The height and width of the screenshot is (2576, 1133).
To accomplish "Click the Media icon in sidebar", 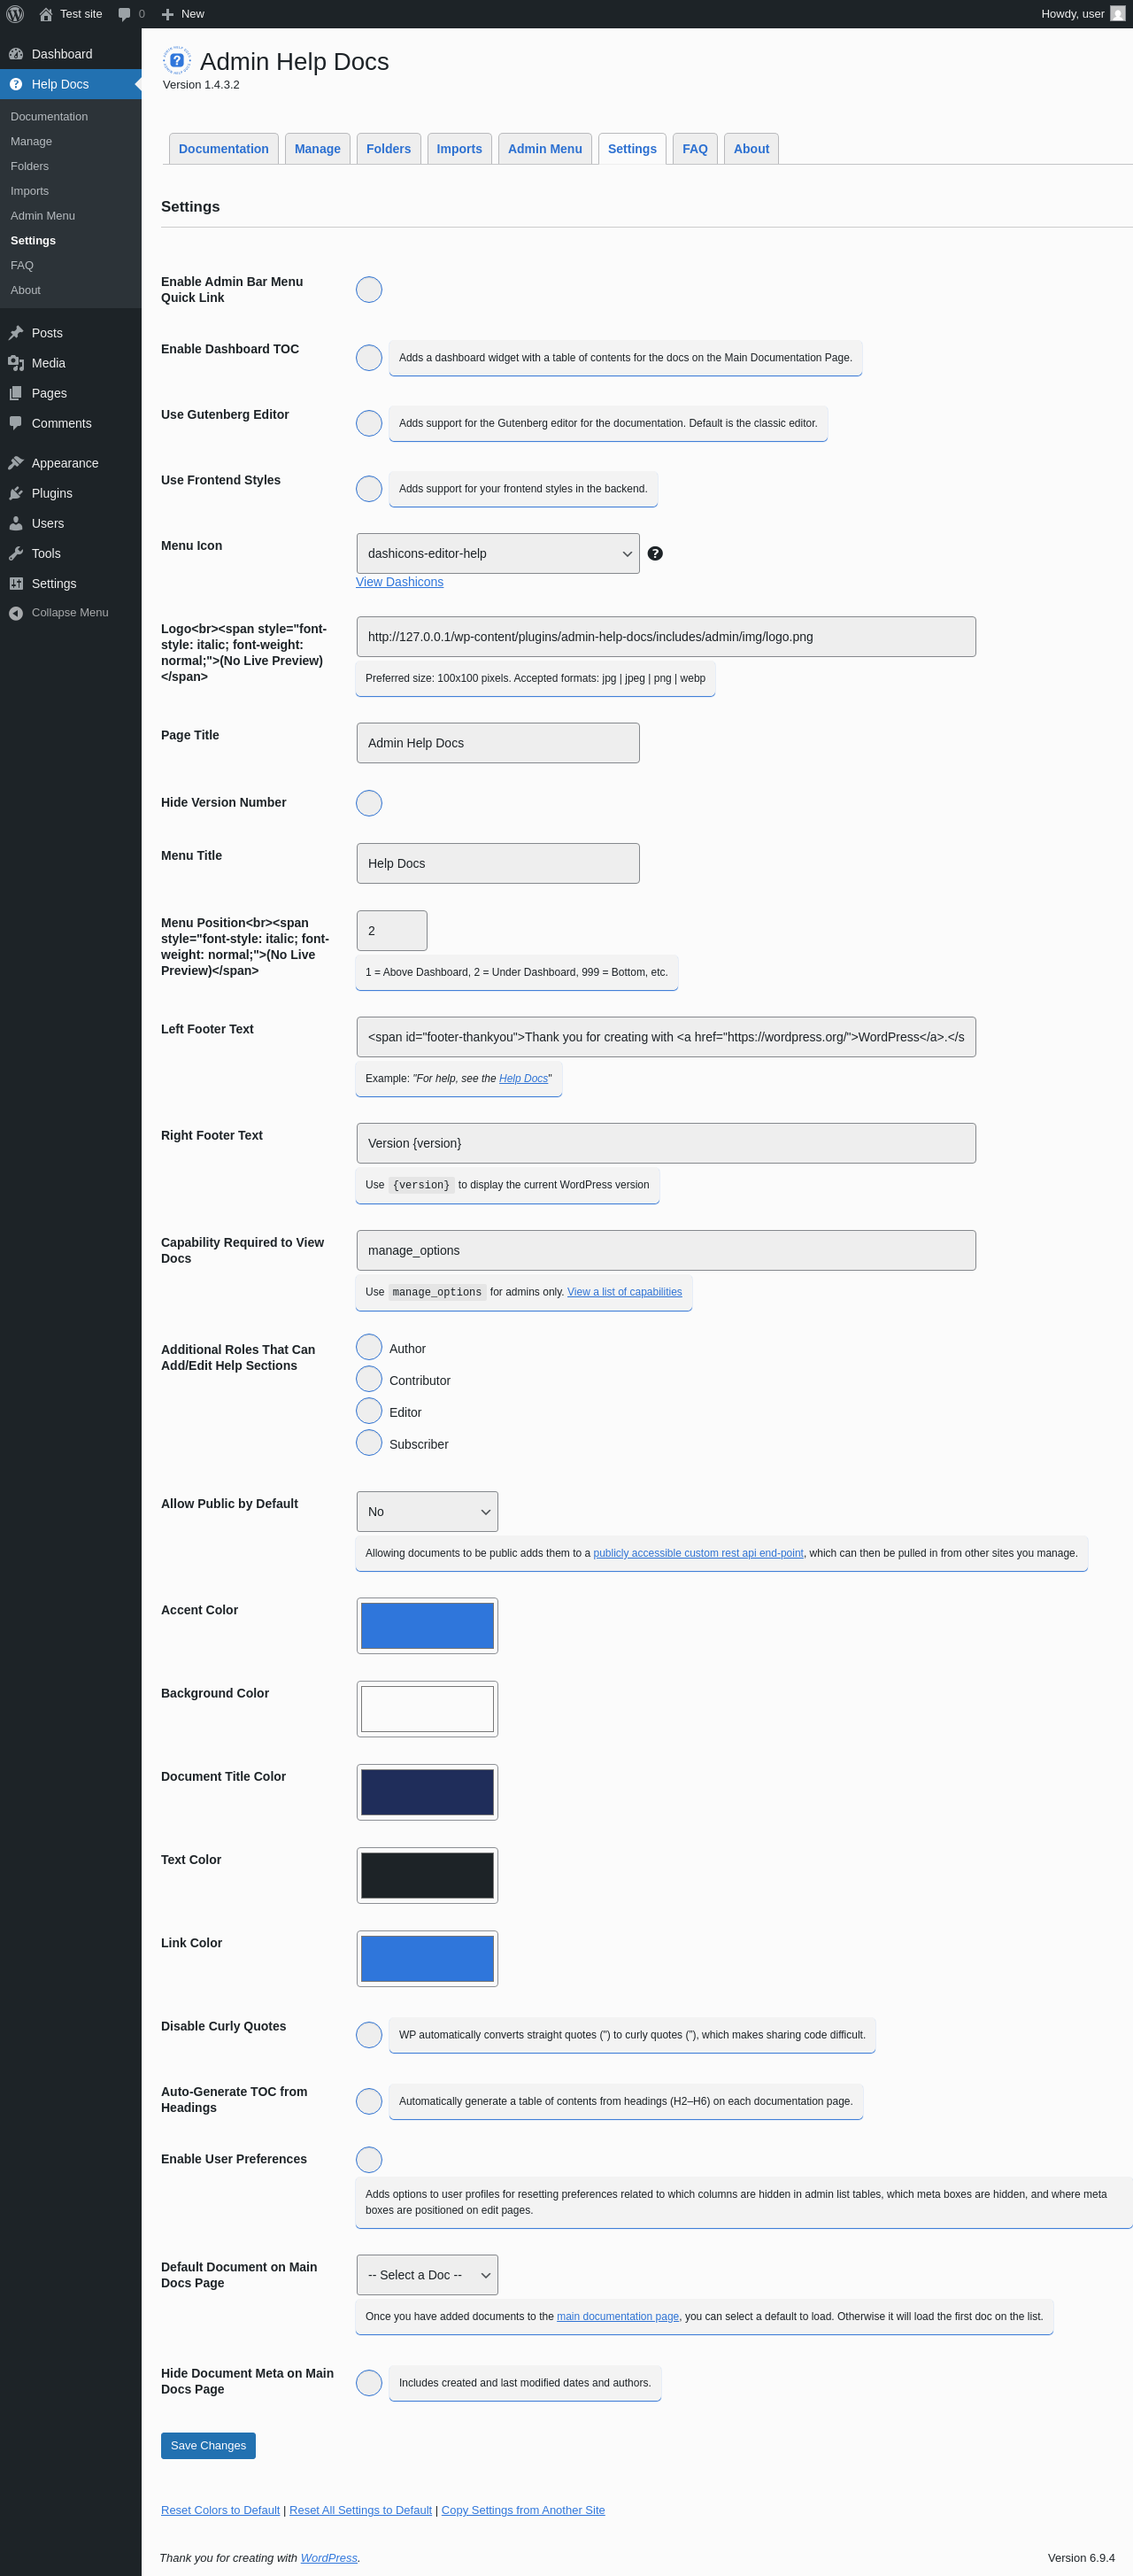I will tap(16, 363).
